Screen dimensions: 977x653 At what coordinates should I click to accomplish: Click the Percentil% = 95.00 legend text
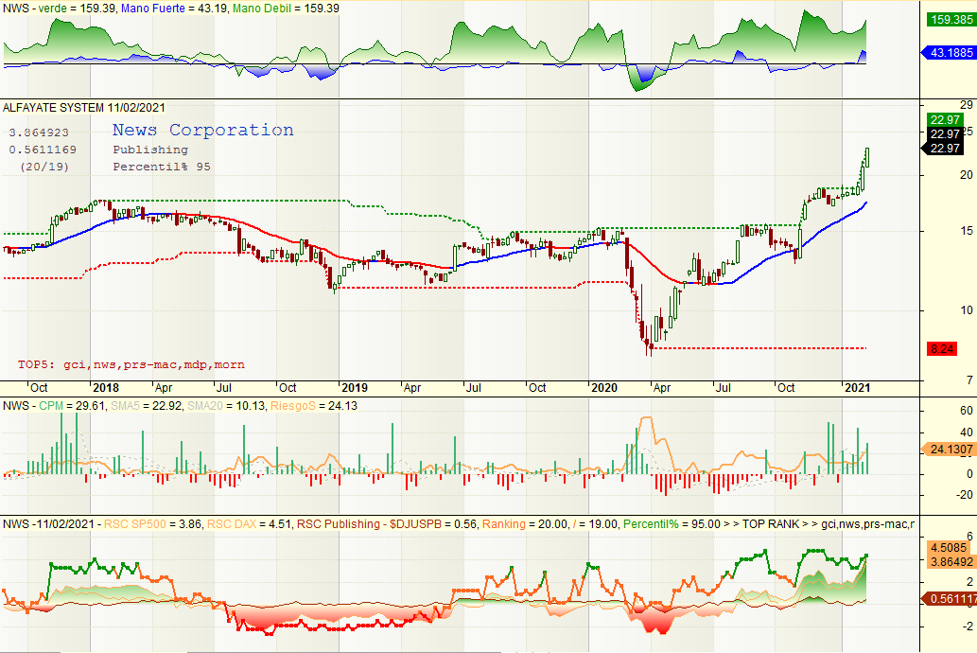[672, 524]
